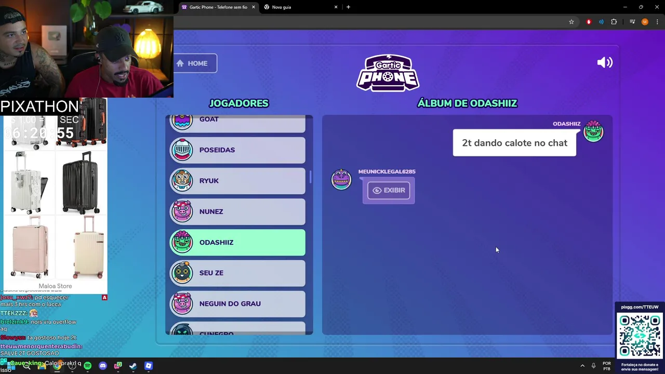
Task: Open Chrome from the taskbar
Action: tap(57, 366)
